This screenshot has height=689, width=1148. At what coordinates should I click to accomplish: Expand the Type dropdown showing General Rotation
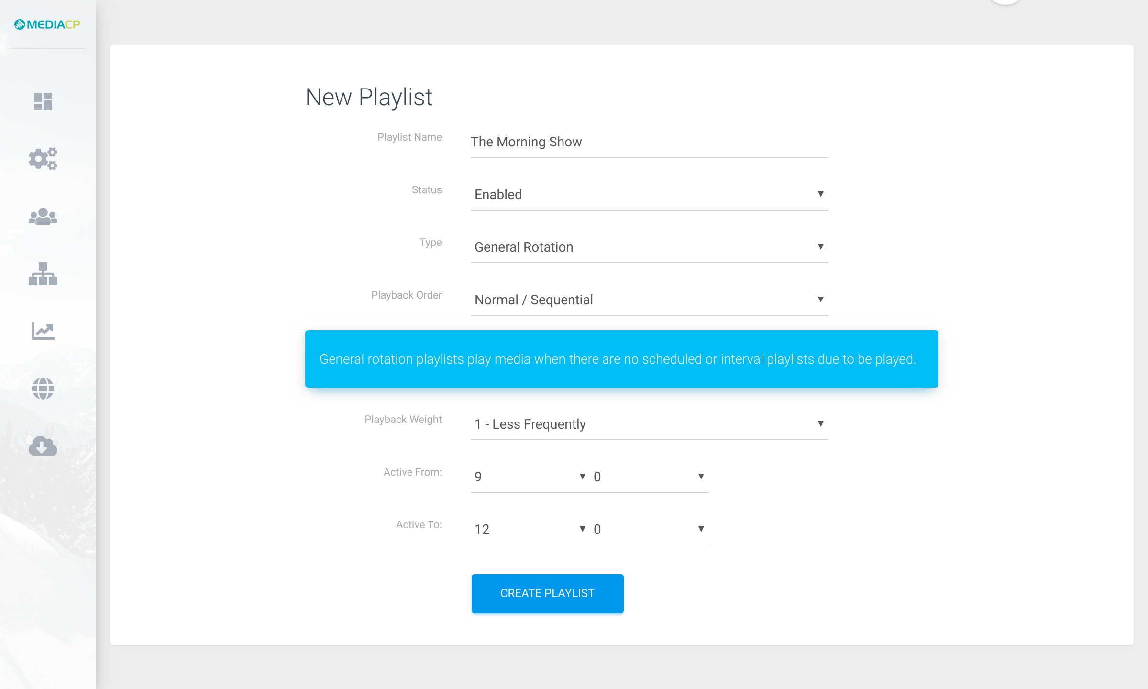[649, 247]
